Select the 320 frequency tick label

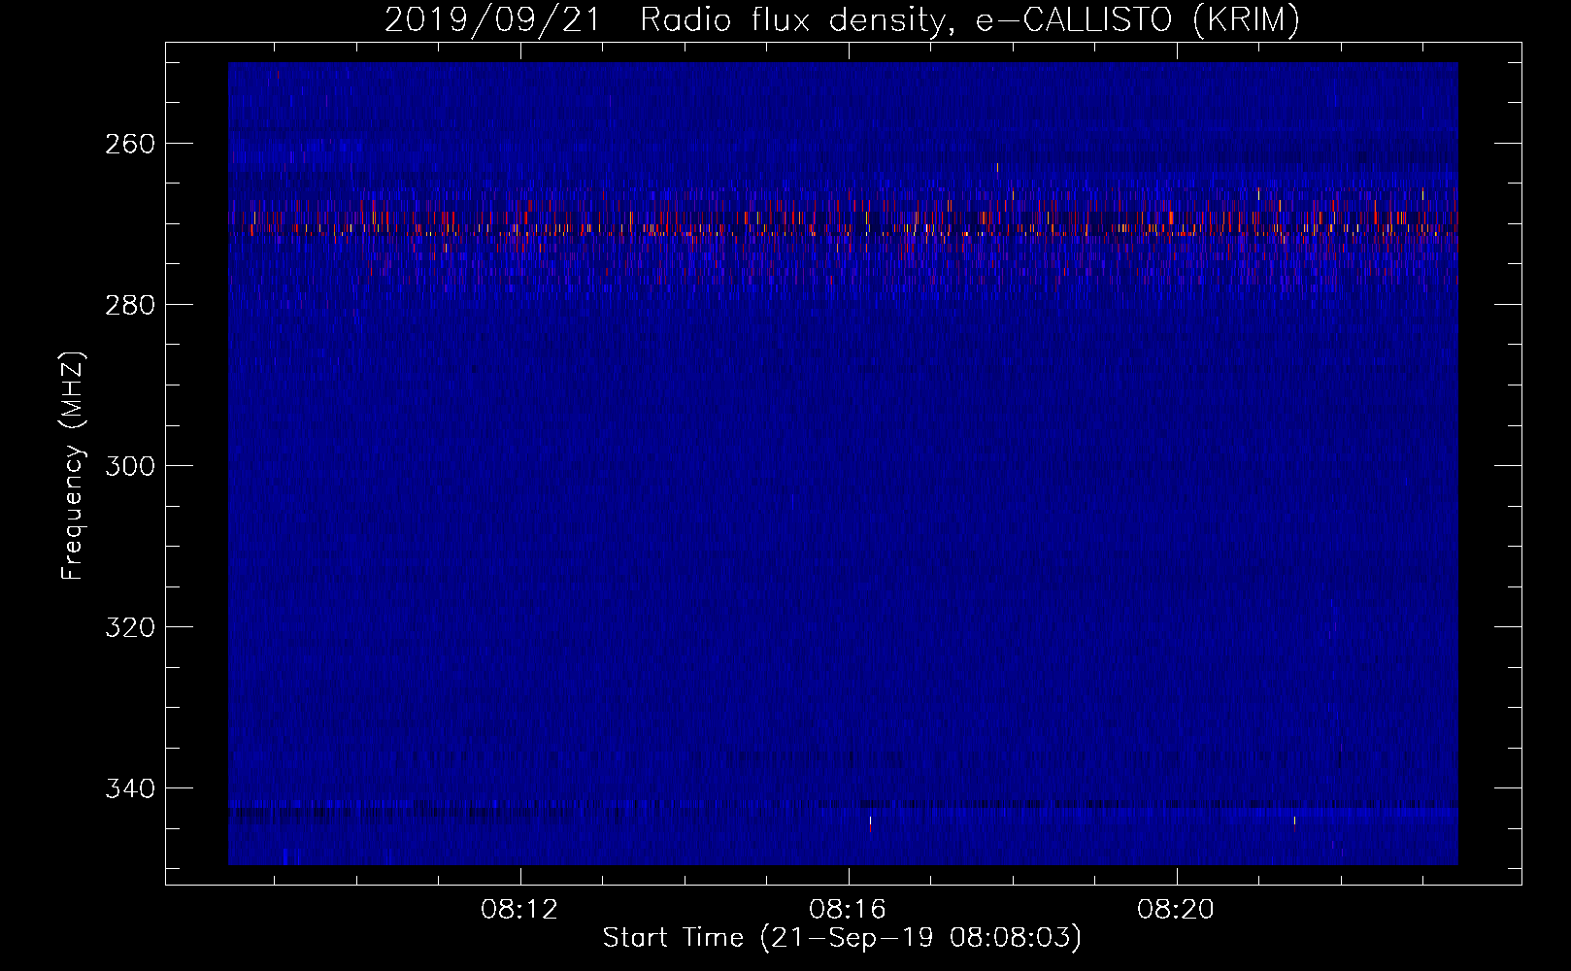[129, 627]
